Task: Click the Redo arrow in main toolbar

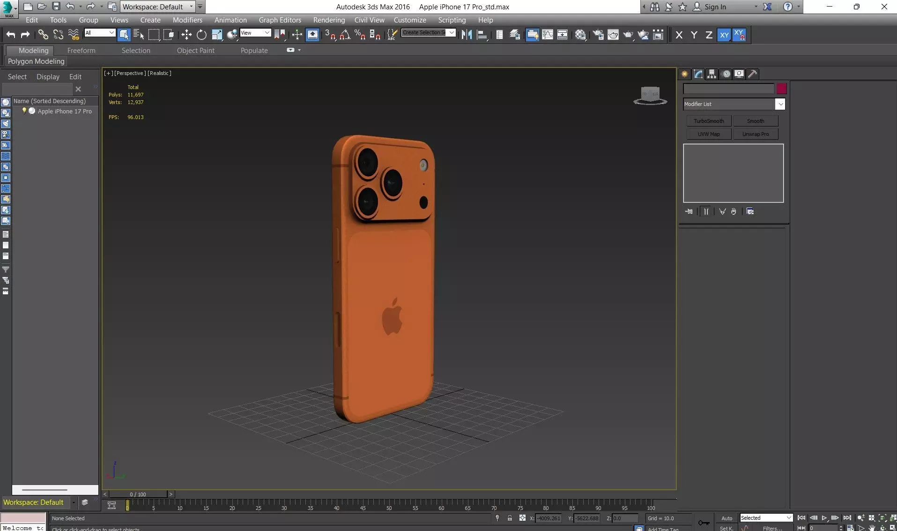Action: click(25, 35)
